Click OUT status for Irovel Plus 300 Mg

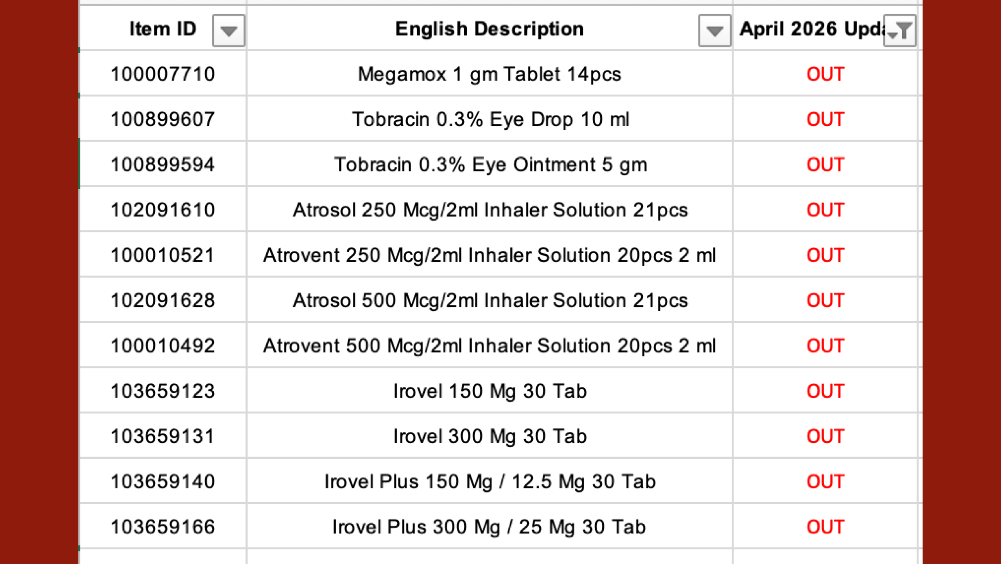[x=825, y=527]
